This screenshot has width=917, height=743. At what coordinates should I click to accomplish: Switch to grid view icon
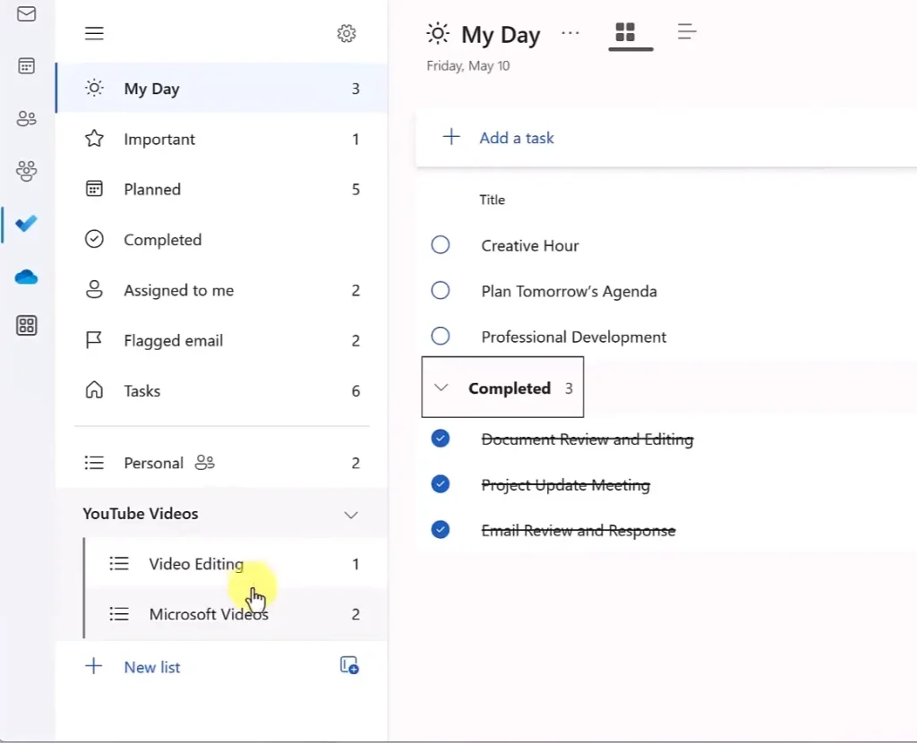click(625, 32)
